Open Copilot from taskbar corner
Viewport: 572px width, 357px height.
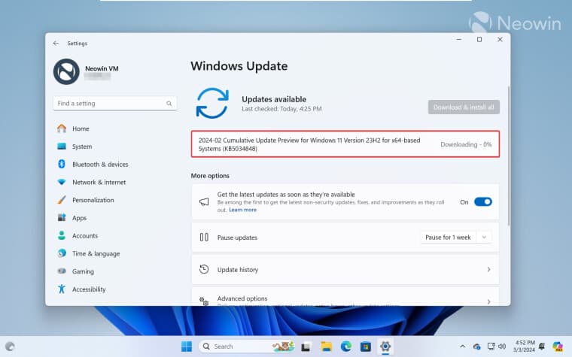(x=558, y=346)
